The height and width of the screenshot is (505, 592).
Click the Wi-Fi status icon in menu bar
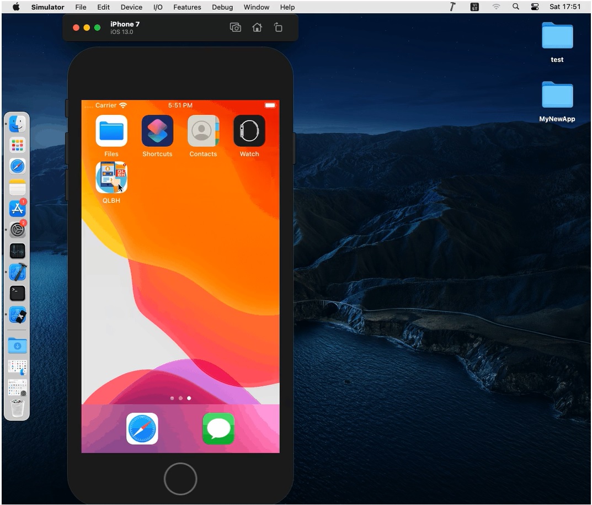(x=496, y=7)
